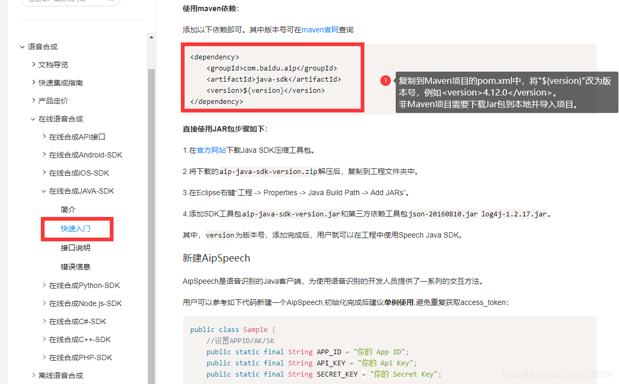Click aip-java-sdk-version.zip inline code
This screenshot has height=384, width=619.
click(268, 172)
